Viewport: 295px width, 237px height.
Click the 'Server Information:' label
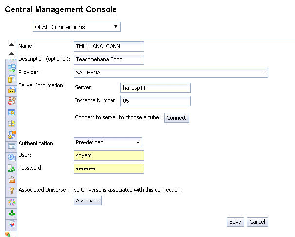click(41, 85)
